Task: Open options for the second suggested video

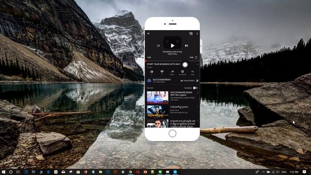Action: [x=198, y=107]
